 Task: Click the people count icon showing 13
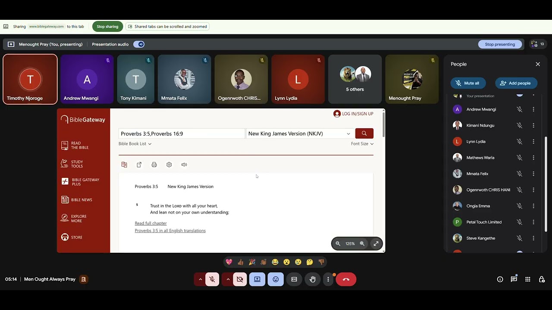(538, 44)
